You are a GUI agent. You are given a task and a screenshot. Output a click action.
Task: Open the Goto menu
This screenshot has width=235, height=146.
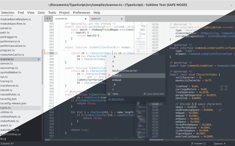(41, 13)
